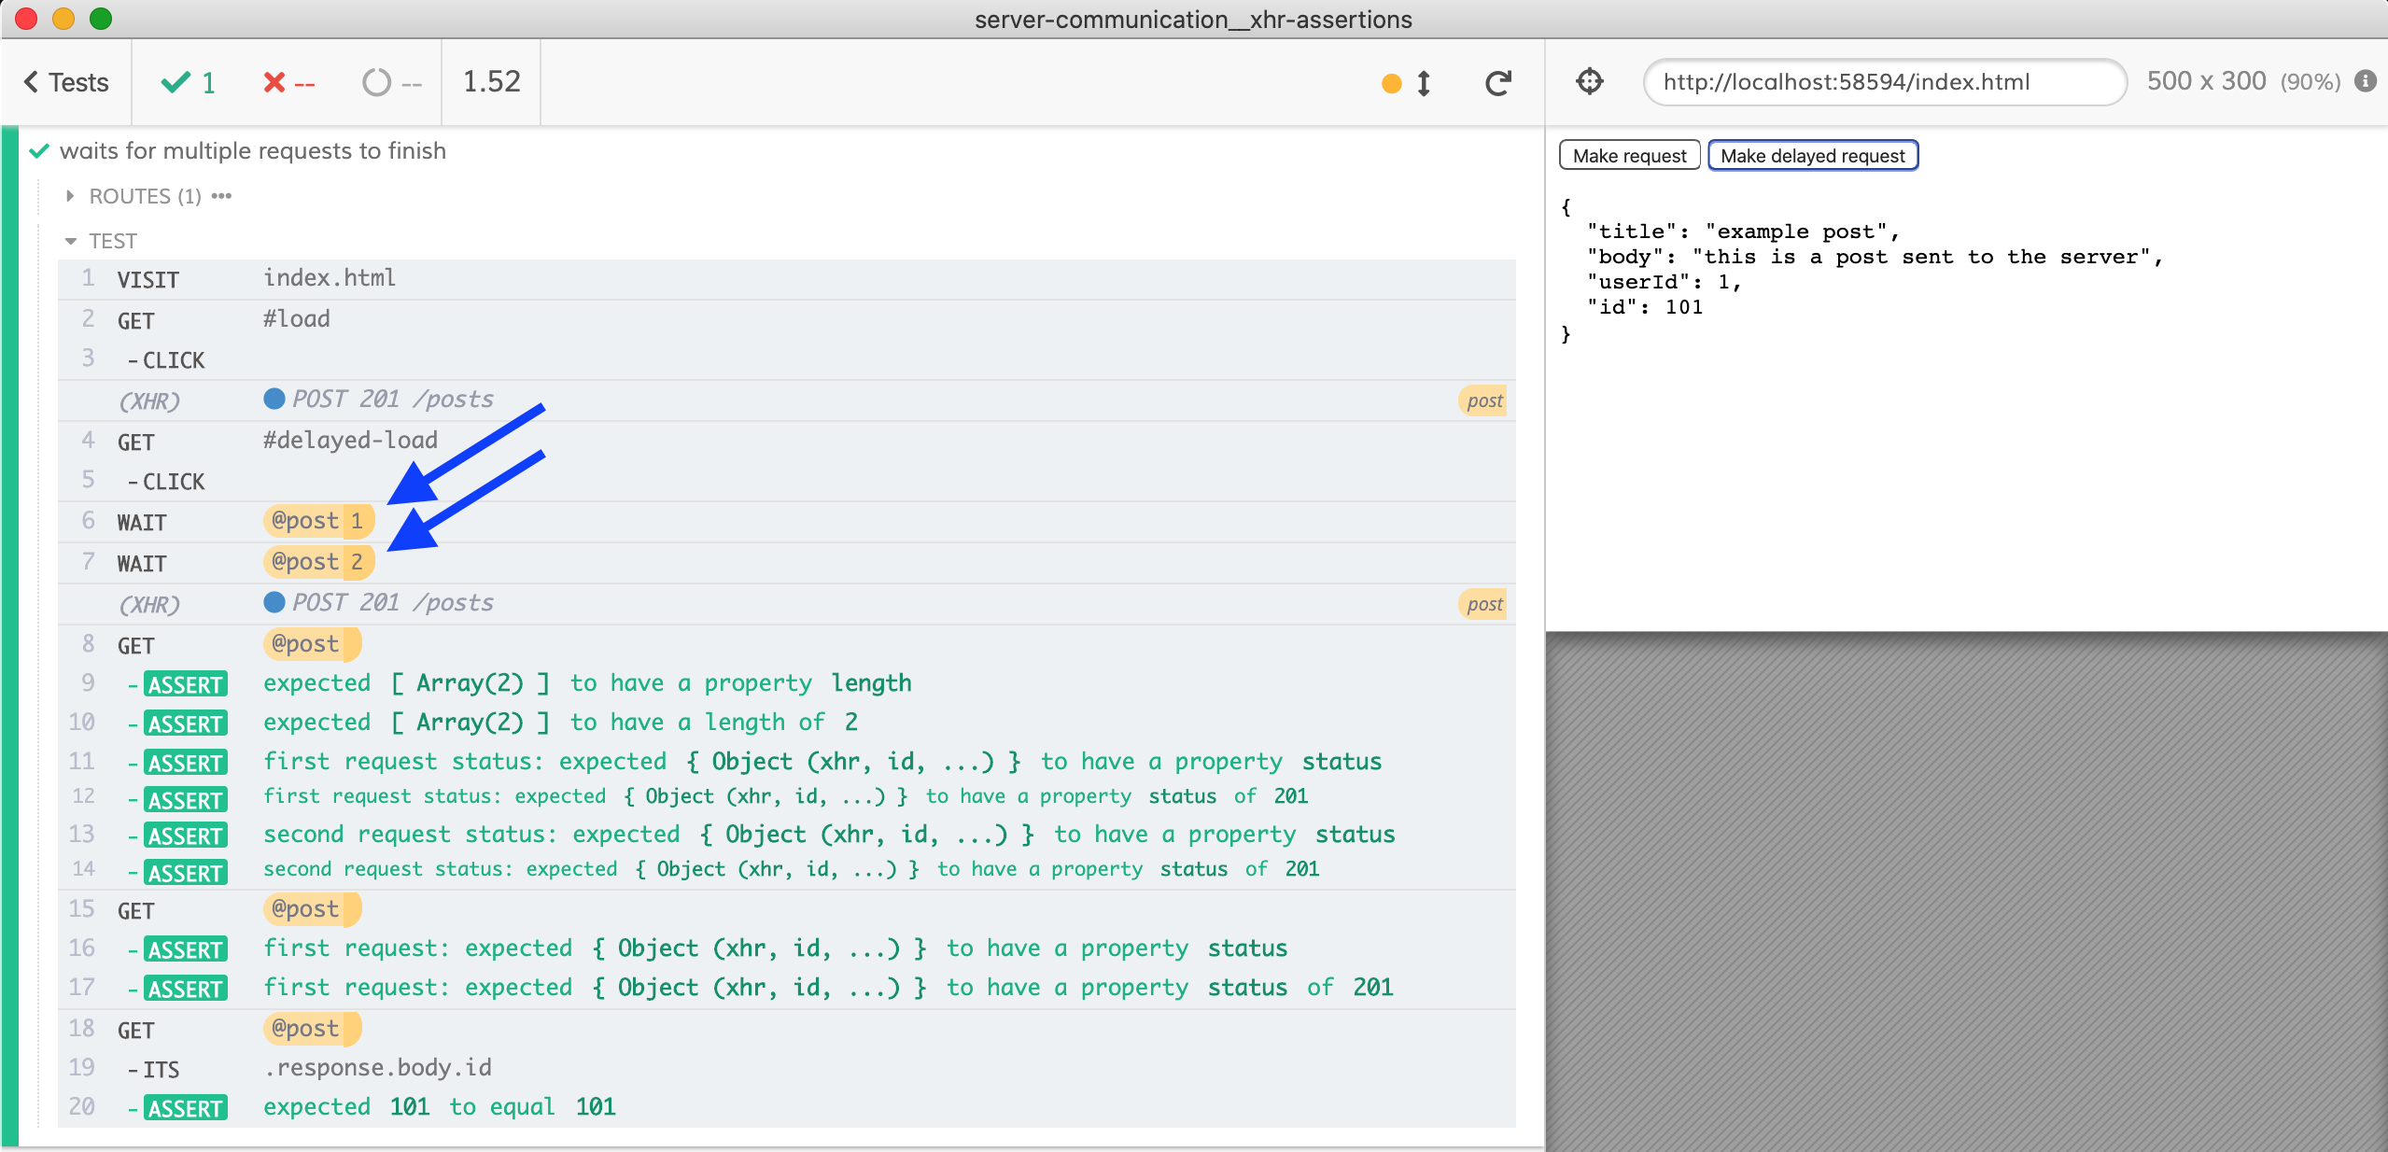2388x1152 pixels.
Task: Toggle the auto-scrolling arrows icon
Action: [x=1423, y=83]
